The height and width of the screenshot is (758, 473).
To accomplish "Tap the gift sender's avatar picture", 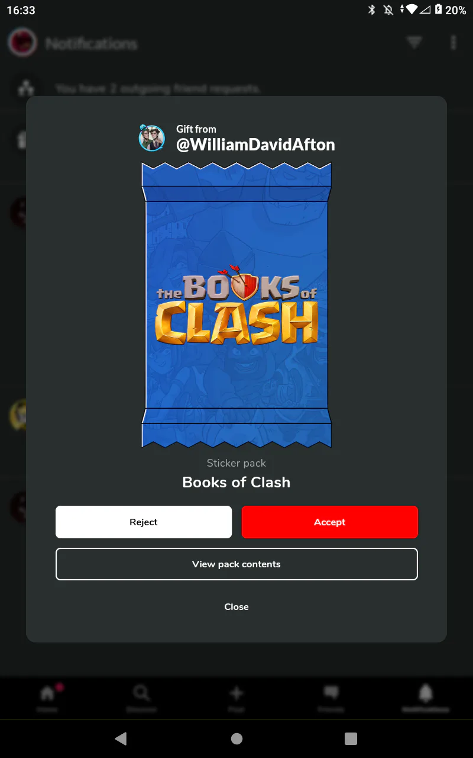I will [152, 138].
